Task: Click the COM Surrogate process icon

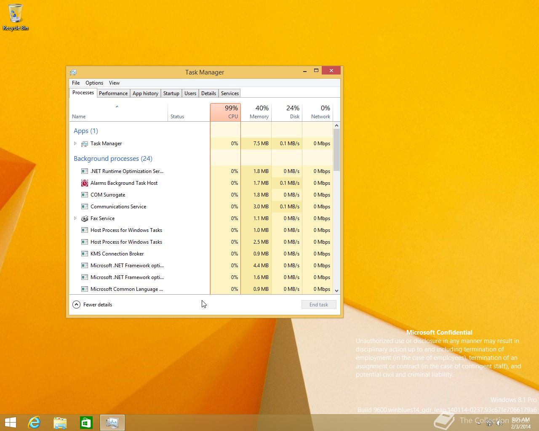Action: click(x=85, y=195)
